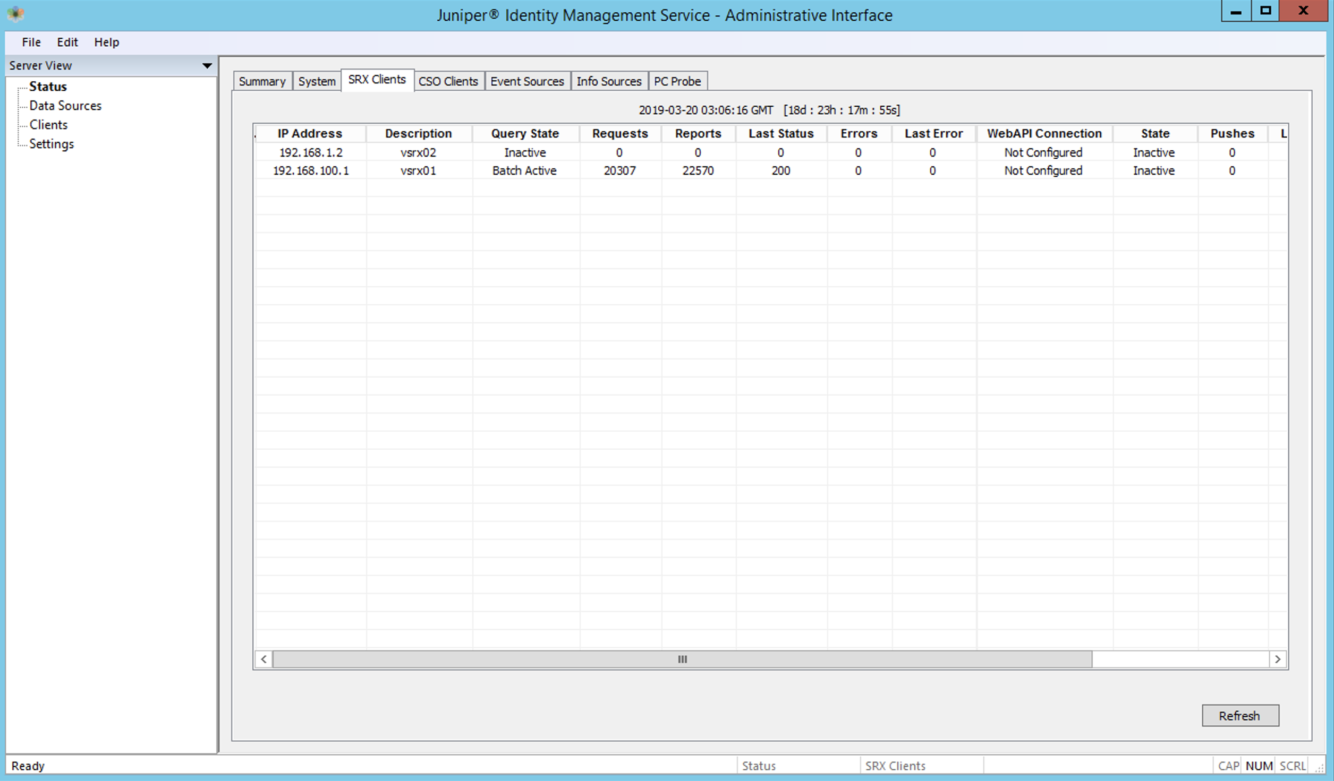Select the SRX Clients tab
This screenshot has width=1334, height=781.
377,80
